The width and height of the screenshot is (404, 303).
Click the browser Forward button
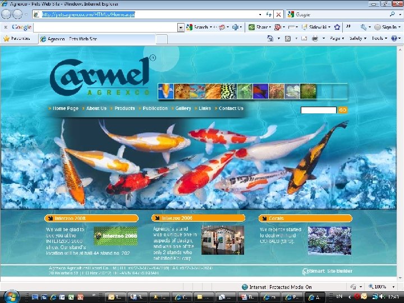tap(17, 15)
